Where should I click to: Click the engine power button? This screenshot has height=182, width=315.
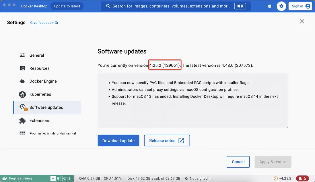pos(65,179)
